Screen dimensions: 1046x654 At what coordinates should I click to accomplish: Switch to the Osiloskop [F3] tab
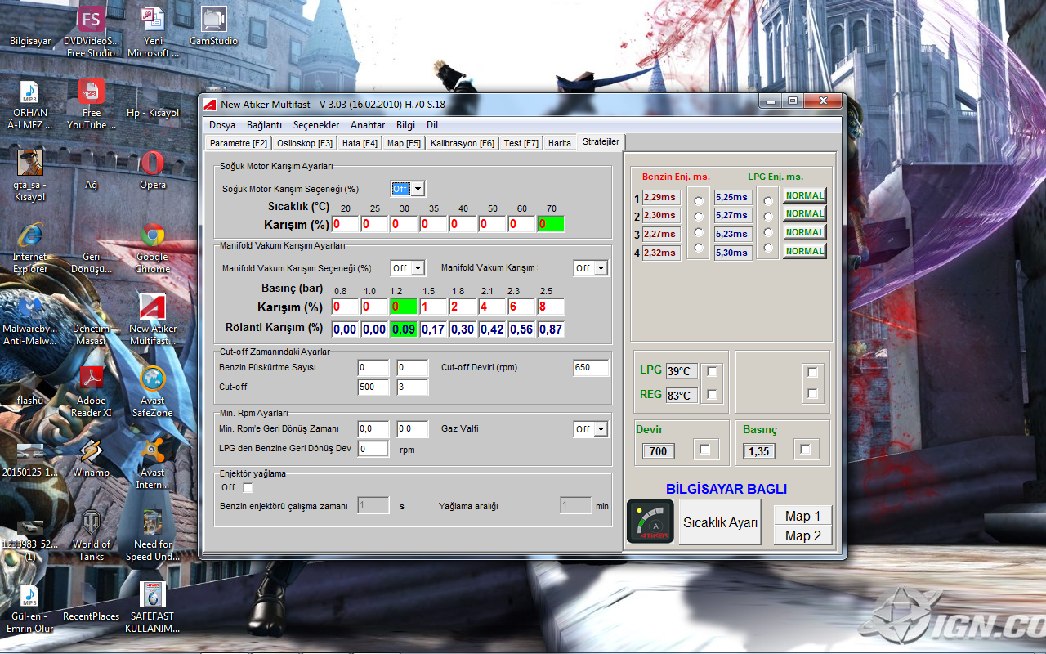click(x=305, y=143)
